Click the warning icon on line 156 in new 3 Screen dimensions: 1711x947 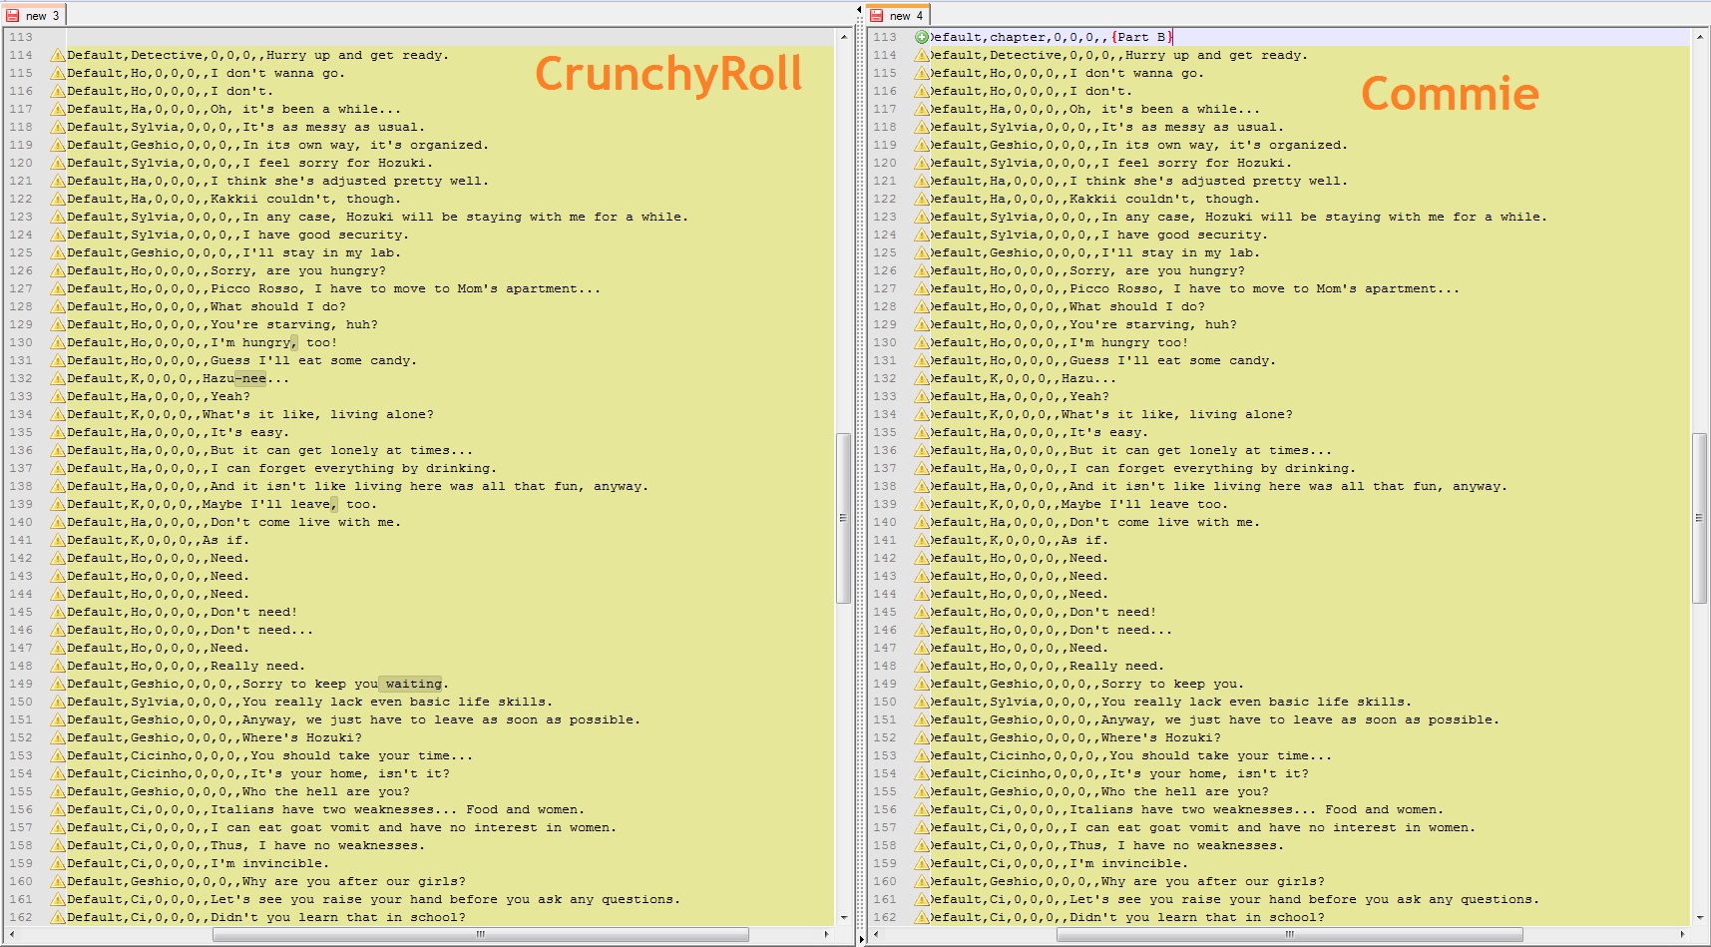[58, 809]
